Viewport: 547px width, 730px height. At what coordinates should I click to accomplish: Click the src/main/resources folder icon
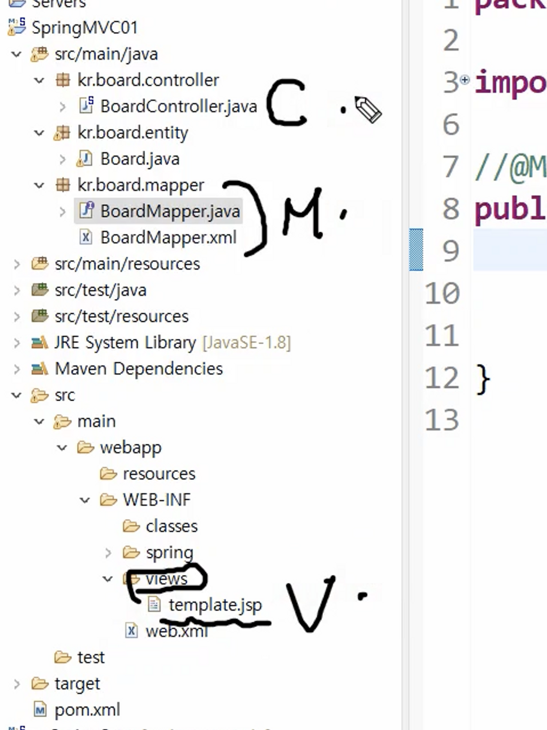pyautogui.click(x=39, y=263)
